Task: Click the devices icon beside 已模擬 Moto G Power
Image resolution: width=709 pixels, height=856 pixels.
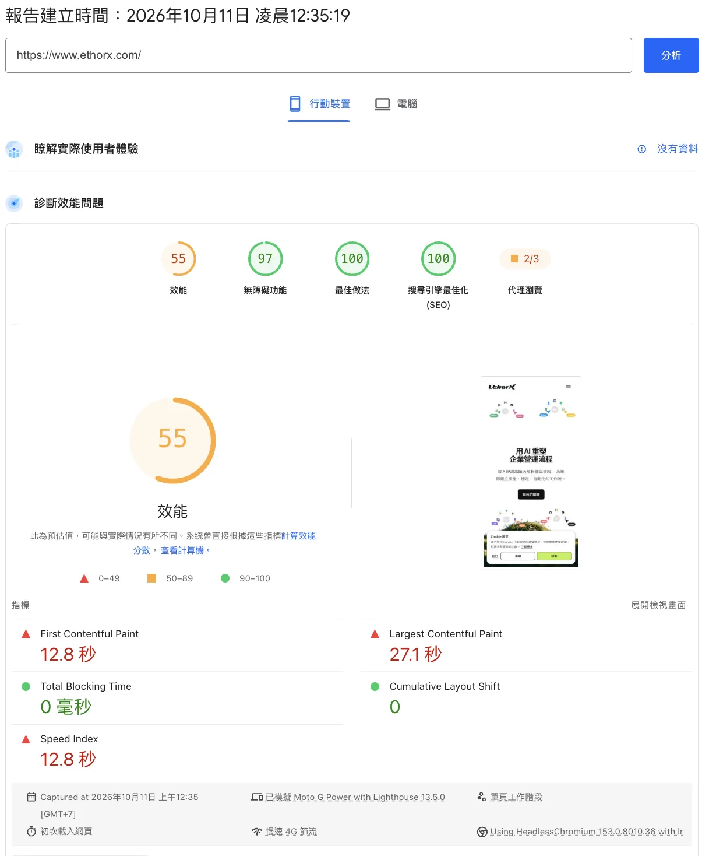Action: (x=257, y=797)
